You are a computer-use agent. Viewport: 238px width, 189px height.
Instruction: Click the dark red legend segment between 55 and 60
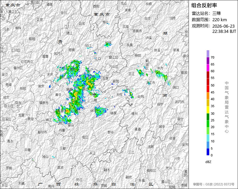pyautogui.click(x=208, y=75)
